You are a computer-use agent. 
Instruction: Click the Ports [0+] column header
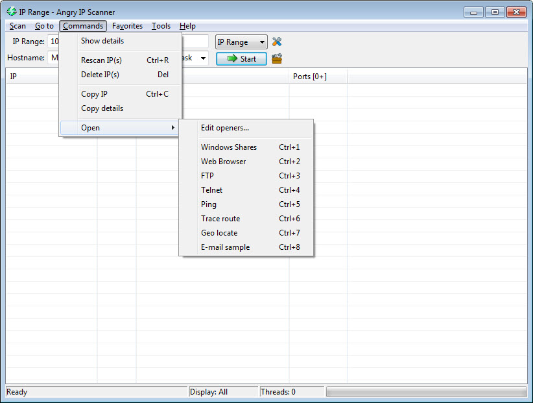point(318,77)
